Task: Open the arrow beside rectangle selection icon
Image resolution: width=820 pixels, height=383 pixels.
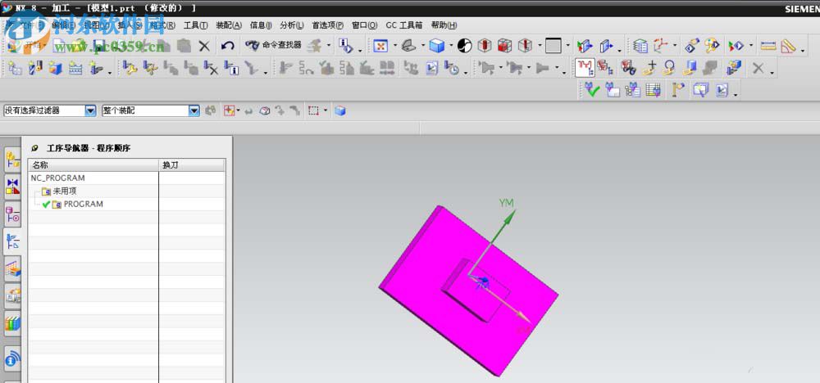Action: pyautogui.click(x=326, y=110)
